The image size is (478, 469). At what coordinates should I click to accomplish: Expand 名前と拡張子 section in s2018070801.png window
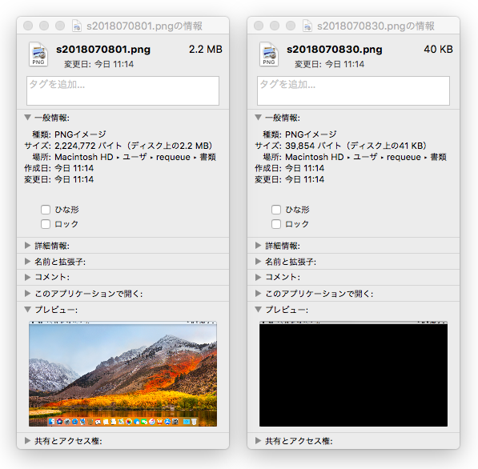point(27,261)
